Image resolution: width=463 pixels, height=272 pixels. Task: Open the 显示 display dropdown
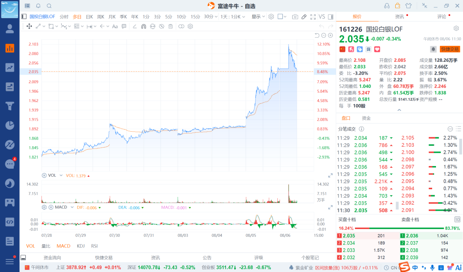258,17
